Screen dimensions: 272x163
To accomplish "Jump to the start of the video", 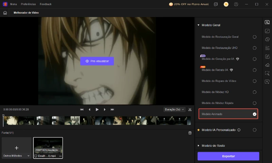I will point(82,109).
